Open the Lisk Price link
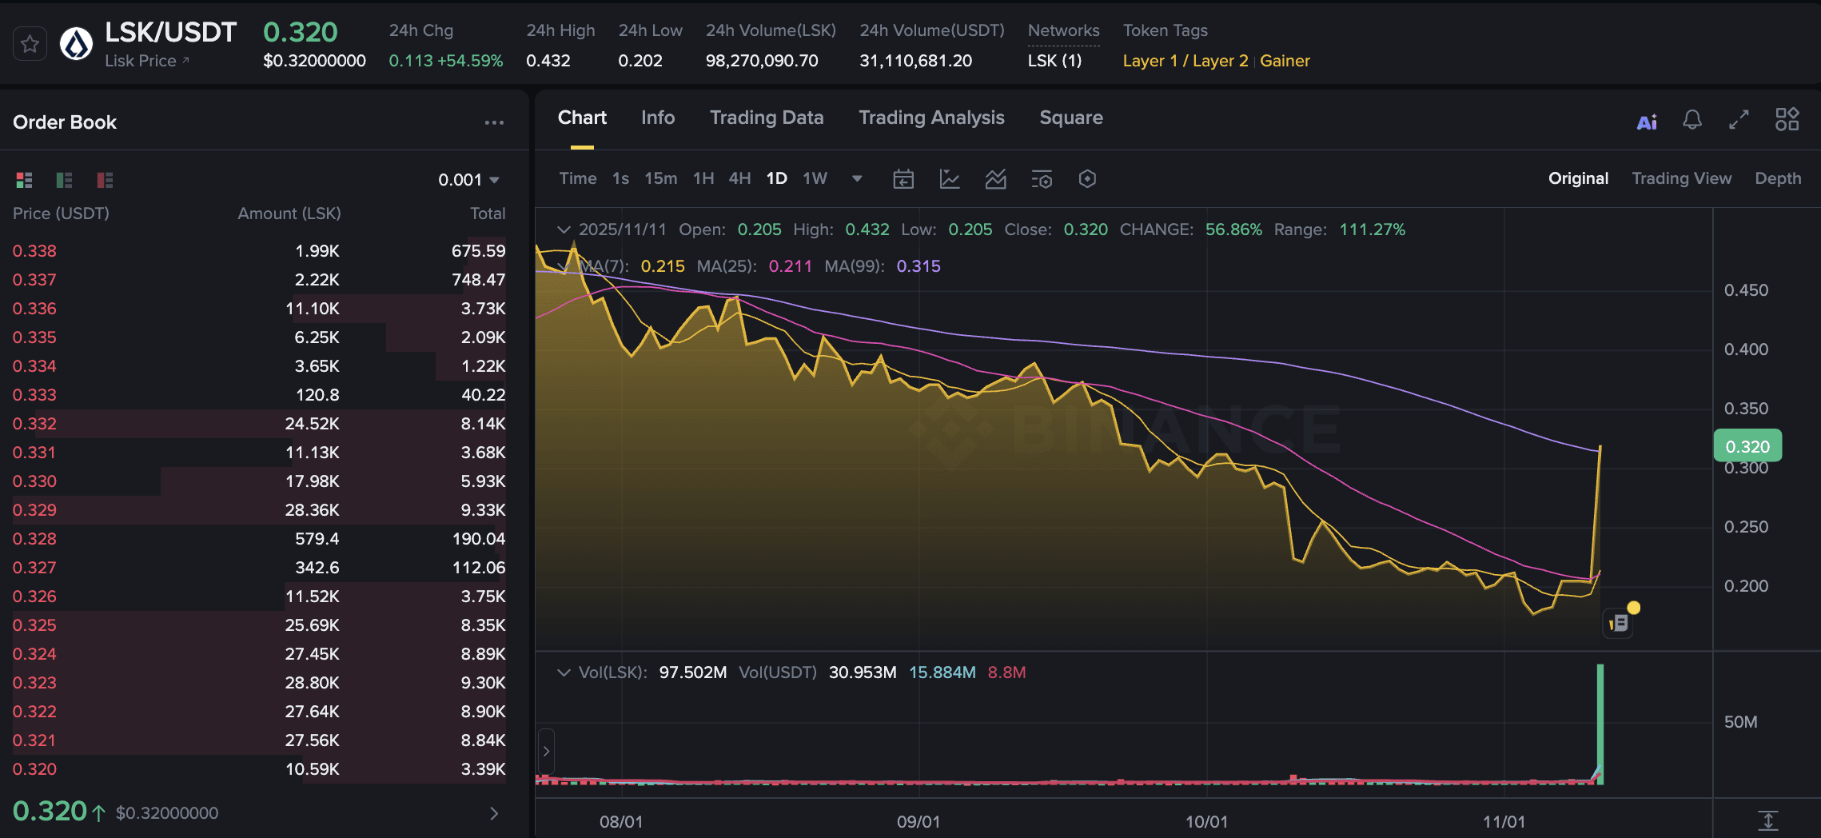1821x838 pixels. pyautogui.click(x=146, y=61)
